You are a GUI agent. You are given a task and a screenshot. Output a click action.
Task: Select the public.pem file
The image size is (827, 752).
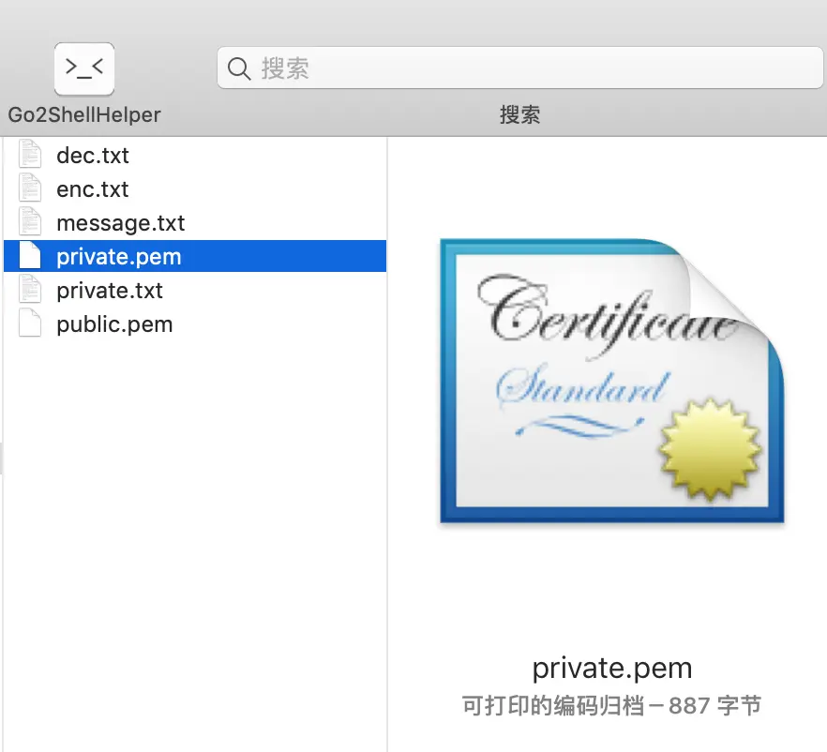point(114,323)
